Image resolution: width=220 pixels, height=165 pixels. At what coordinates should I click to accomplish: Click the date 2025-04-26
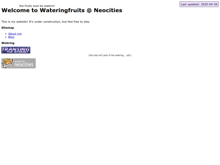(x=209, y=4)
